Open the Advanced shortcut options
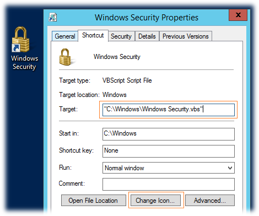The image size is (259, 216). tap(210, 201)
